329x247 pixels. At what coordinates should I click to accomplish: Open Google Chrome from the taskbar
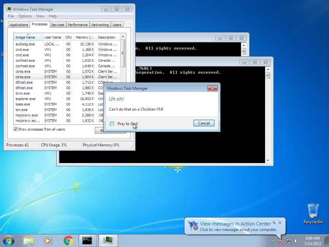click(68, 241)
